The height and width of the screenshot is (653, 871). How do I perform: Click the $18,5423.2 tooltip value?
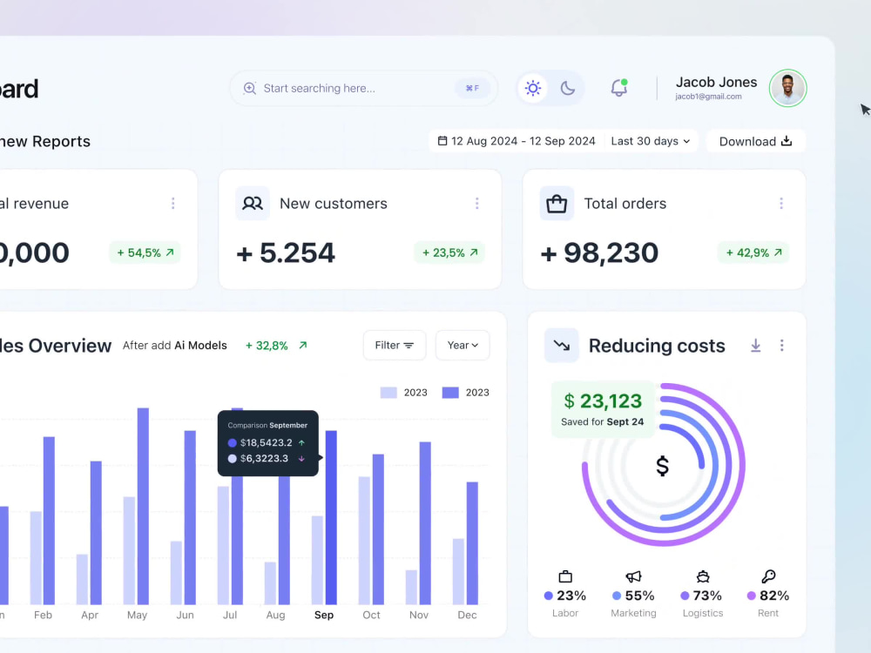tap(266, 442)
